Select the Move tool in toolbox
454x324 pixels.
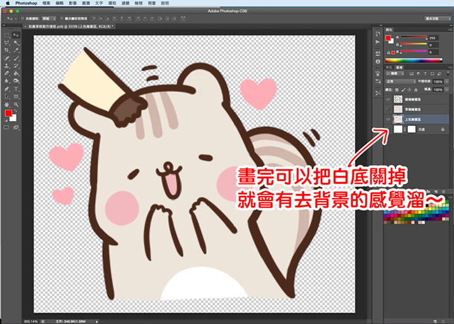[x=16, y=35]
